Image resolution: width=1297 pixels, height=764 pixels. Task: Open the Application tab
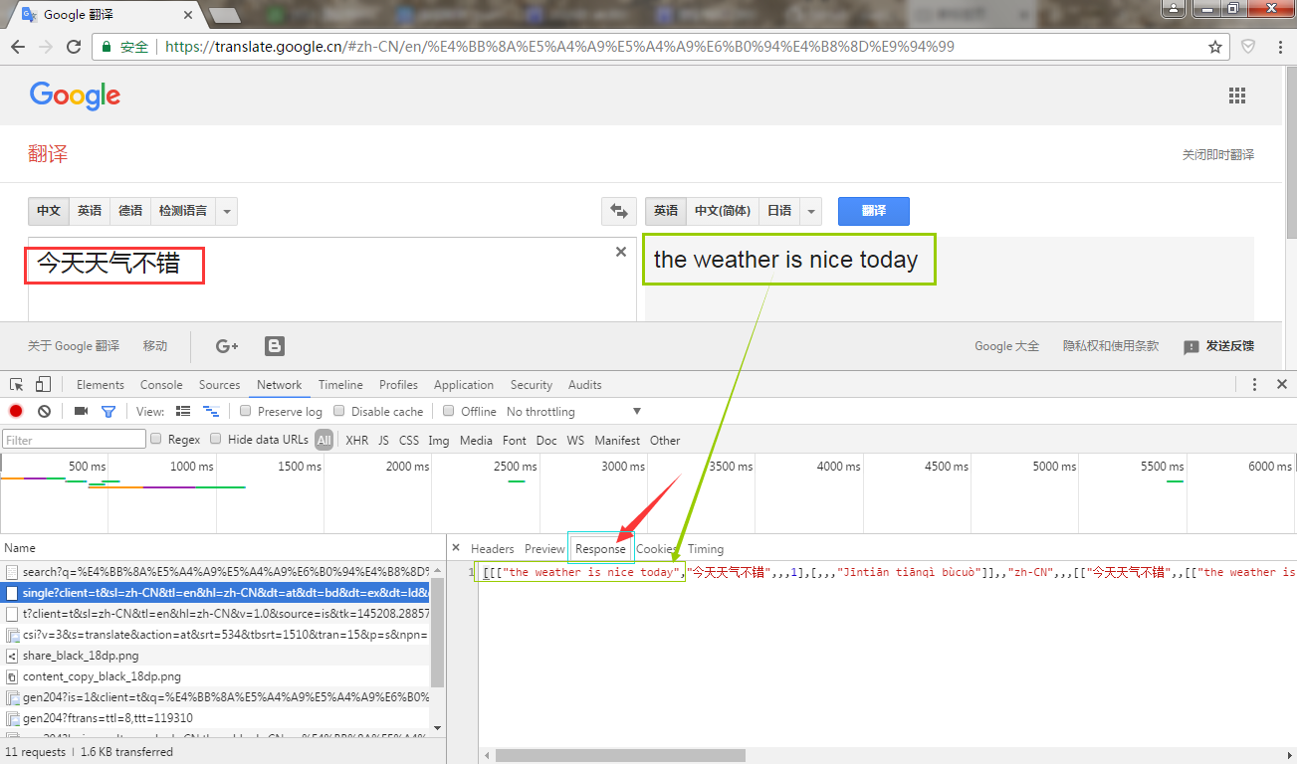point(463,385)
